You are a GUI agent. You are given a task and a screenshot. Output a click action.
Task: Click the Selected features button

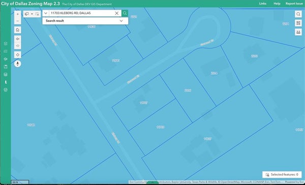point(282,174)
